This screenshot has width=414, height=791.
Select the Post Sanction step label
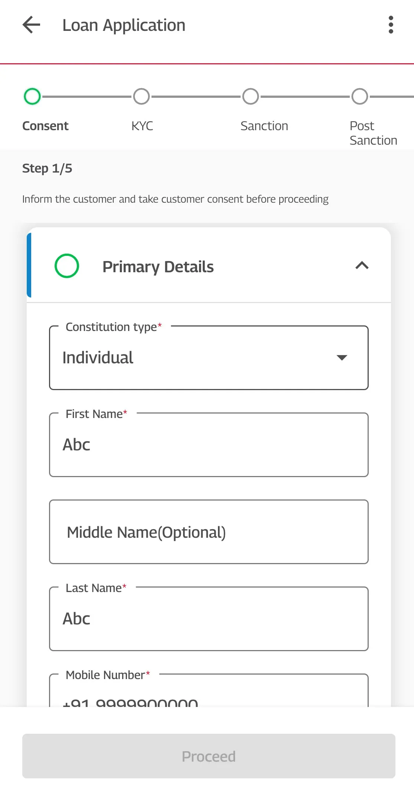(373, 133)
